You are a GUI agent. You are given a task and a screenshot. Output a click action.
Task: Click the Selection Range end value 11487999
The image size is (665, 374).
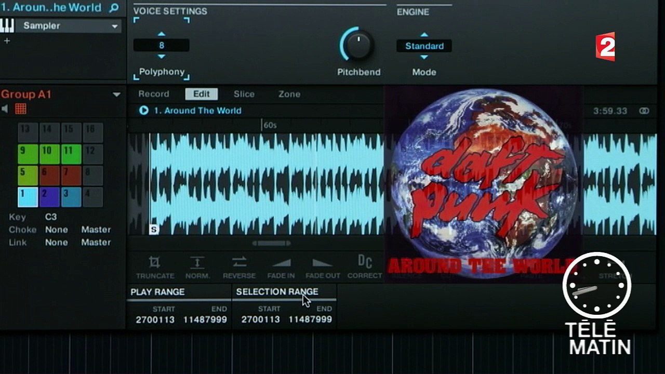(x=311, y=320)
